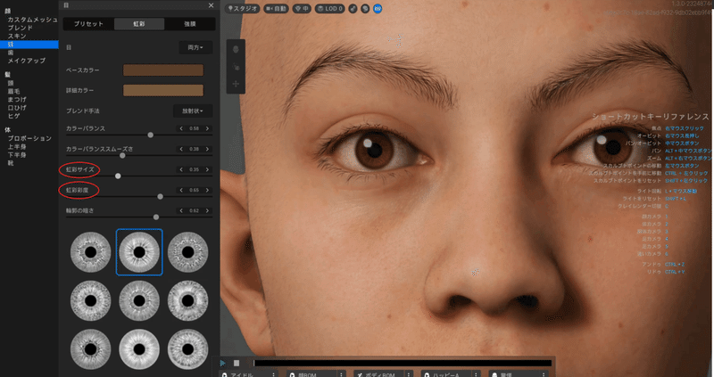Click the 虹彩彩度 slider handle

(161, 196)
